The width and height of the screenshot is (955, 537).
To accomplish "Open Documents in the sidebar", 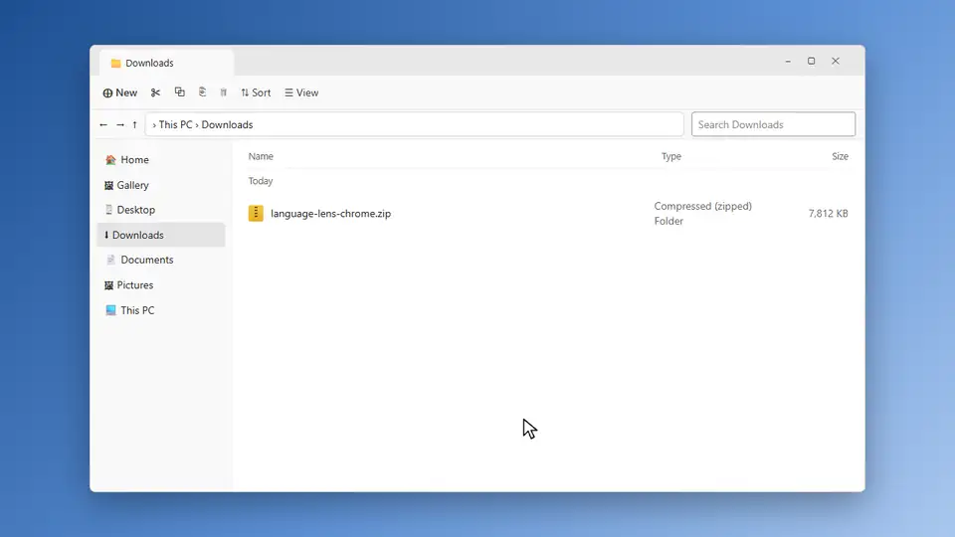I will click(161, 260).
